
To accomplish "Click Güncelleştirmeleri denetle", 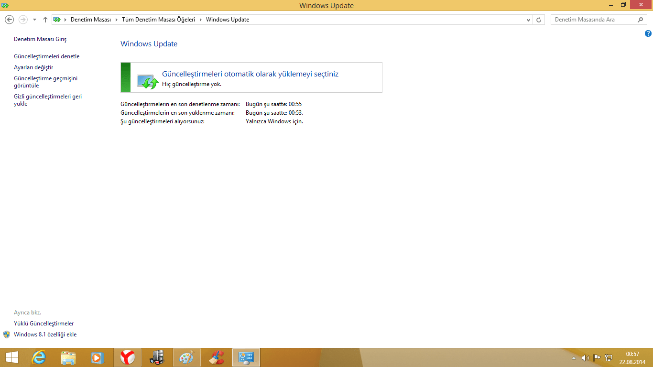I will 47,56.
